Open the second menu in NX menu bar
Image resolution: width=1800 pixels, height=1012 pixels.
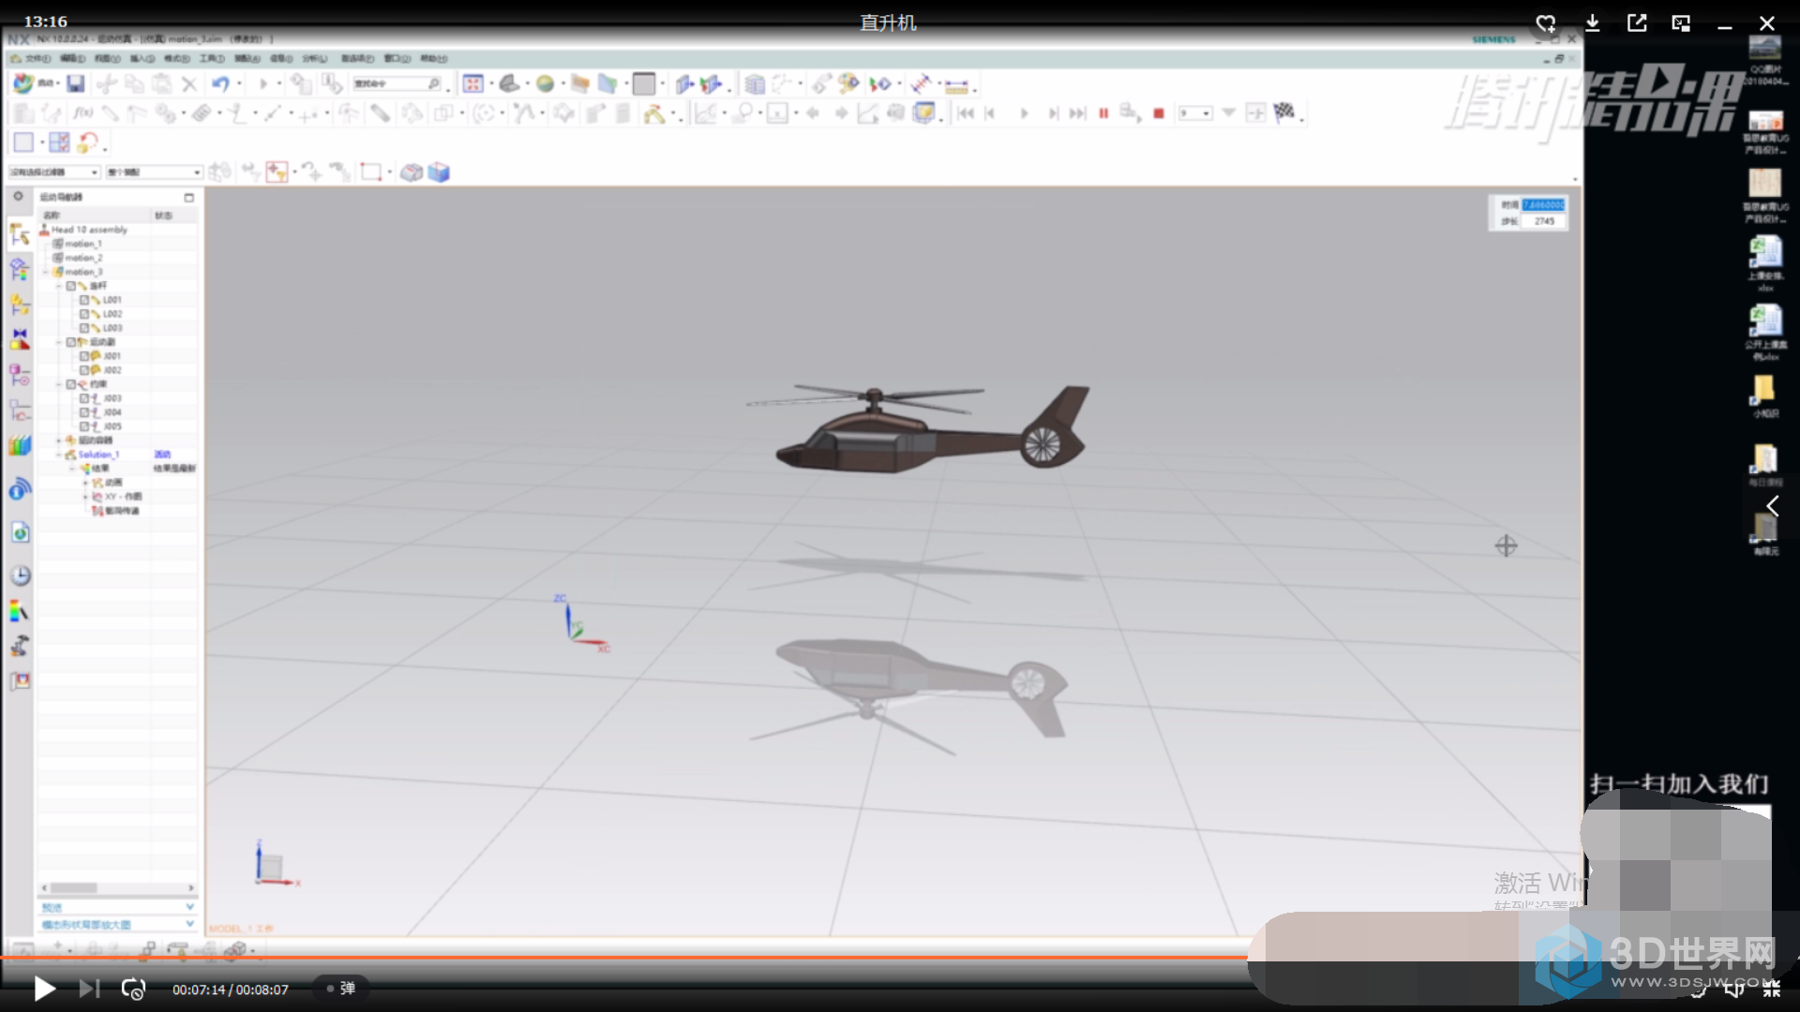click(x=73, y=58)
